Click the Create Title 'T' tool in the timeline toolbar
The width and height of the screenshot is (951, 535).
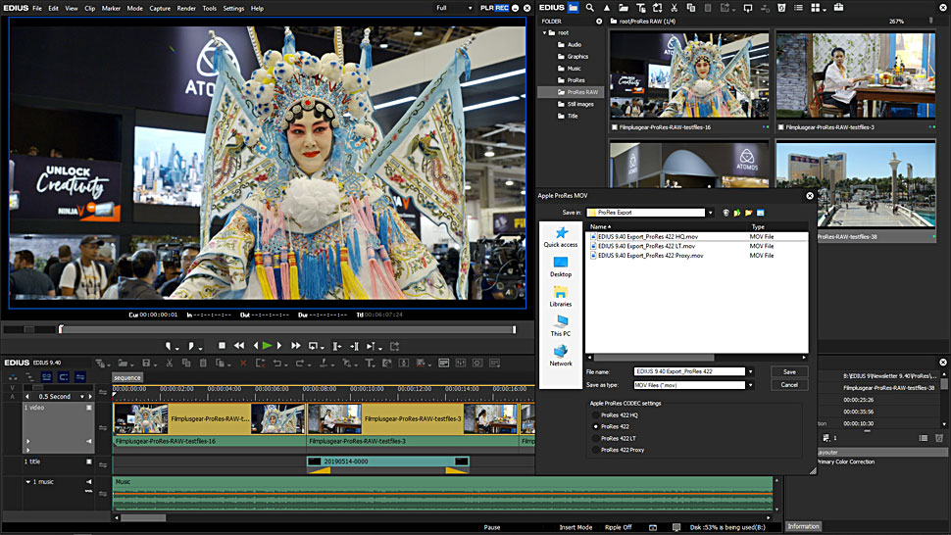[x=371, y=363]
